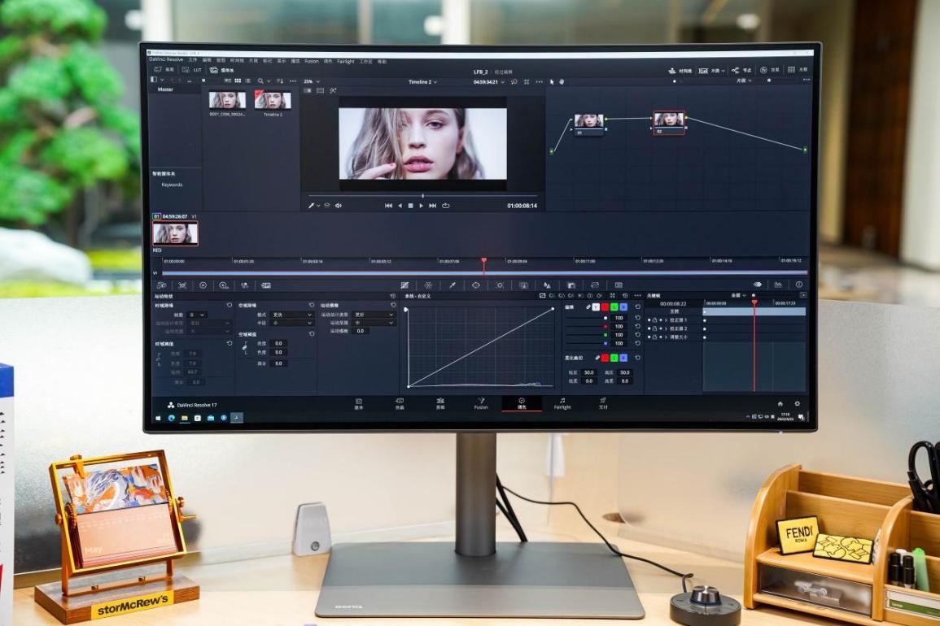Open the DaVinci Resolve menu

[166, 60]
